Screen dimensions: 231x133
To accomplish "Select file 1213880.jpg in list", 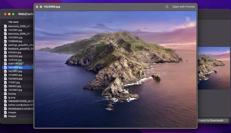I will tap(18, 75).
